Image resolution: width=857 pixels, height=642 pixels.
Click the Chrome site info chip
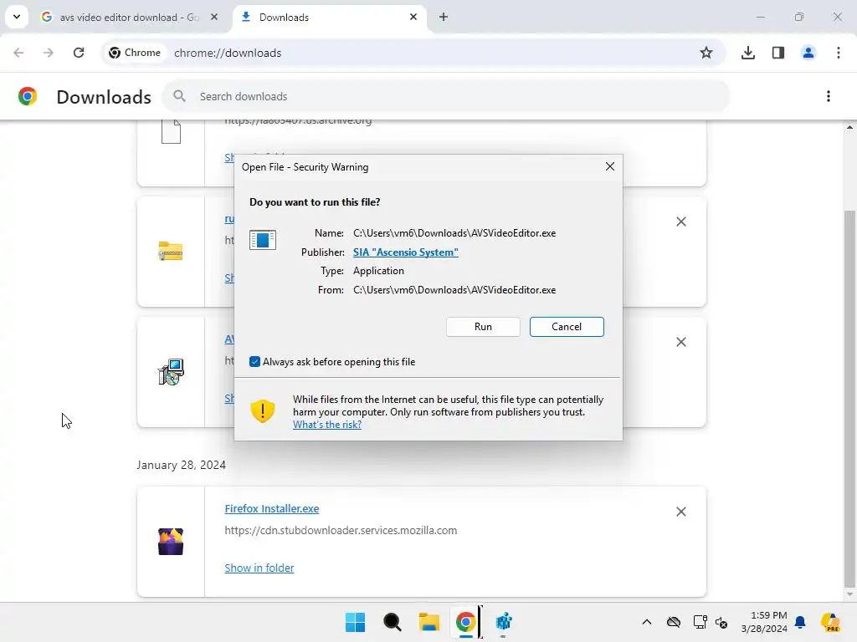[x=135, y=53]
